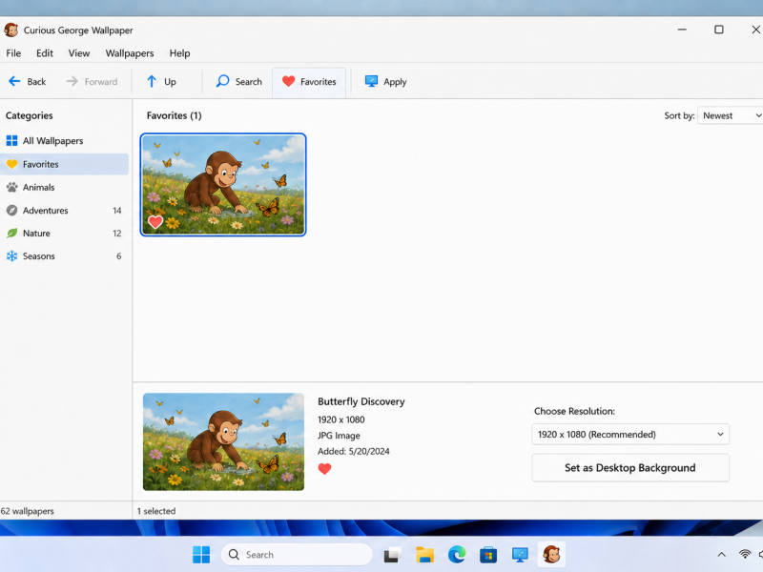Select the All Wallpapers category
This screenshot has height=572, width=763.
tap(64, 141)
